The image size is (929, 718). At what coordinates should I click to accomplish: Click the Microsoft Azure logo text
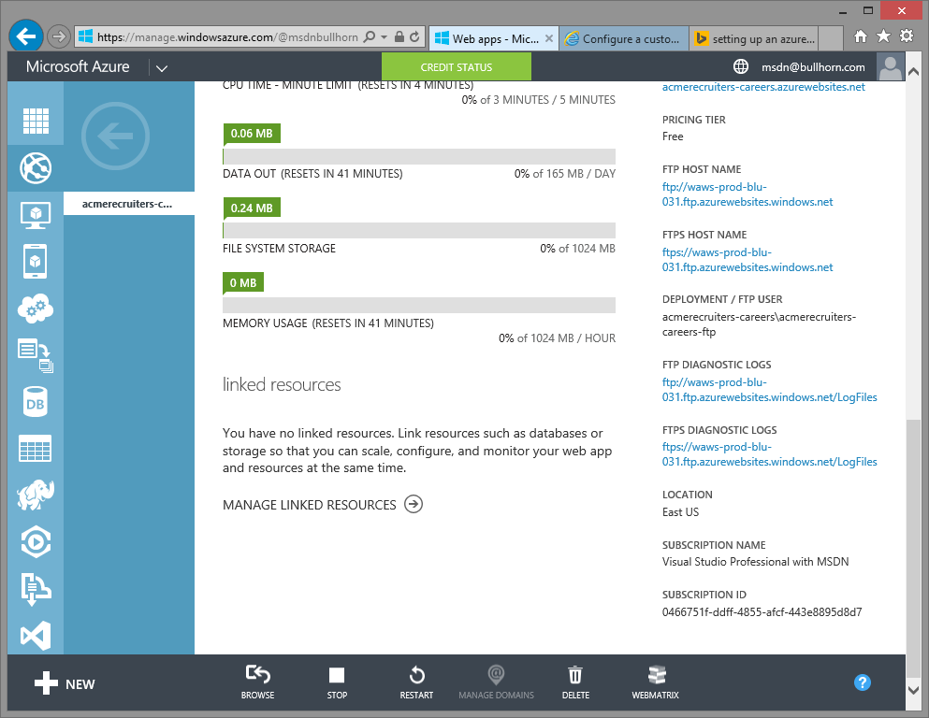click(78, 67)
